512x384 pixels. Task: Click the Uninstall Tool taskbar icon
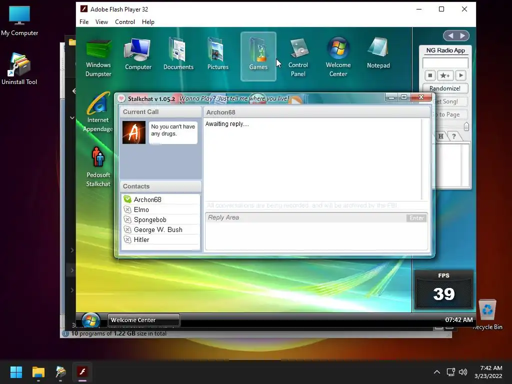point(60,372)
